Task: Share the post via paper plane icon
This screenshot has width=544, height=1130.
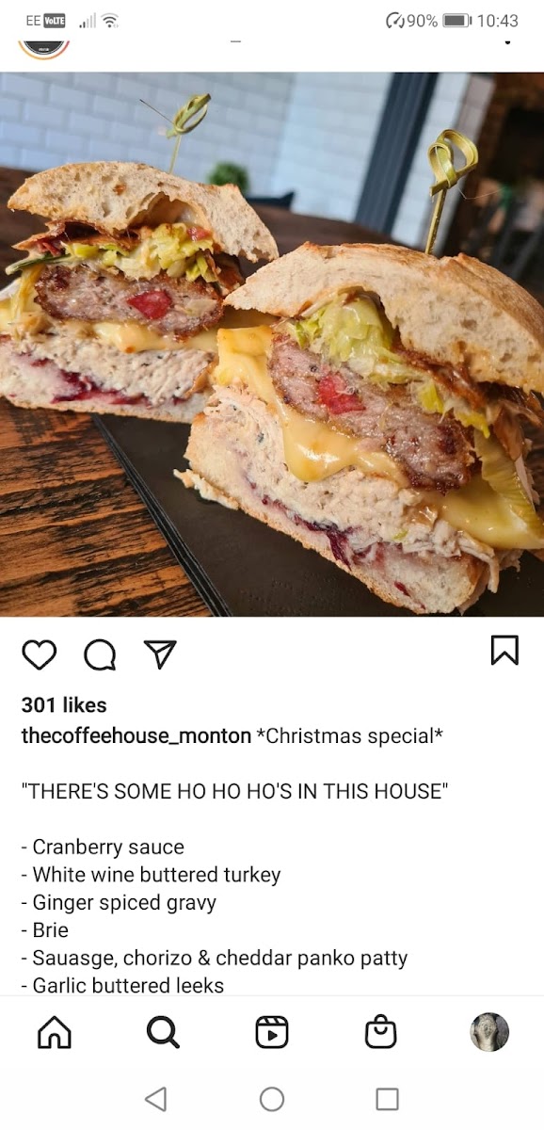Action: (160, 654)
